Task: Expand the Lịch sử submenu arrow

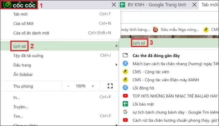Action: (x=116, y=46)
